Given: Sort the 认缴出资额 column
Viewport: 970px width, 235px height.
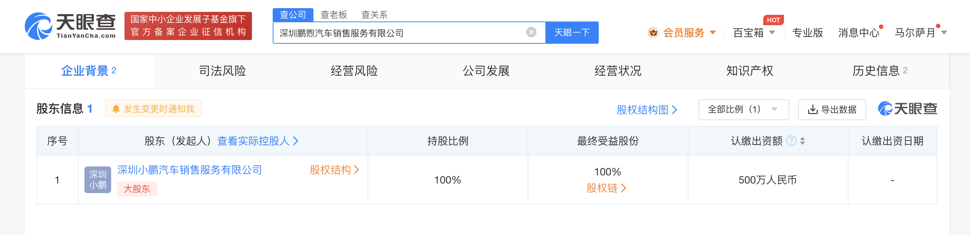Looking at the screenshot, I should pos(803,141).
